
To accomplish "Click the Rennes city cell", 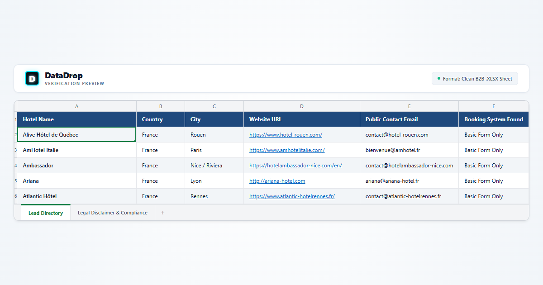I will [214, 196].
